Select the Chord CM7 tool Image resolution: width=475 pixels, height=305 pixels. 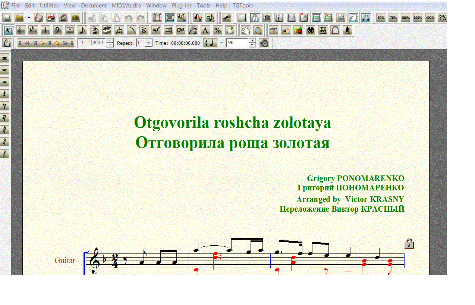[181, 30]
